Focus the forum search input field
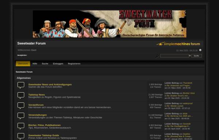The image size is (219, 140). pyautogui.click(x=174, y=56)
